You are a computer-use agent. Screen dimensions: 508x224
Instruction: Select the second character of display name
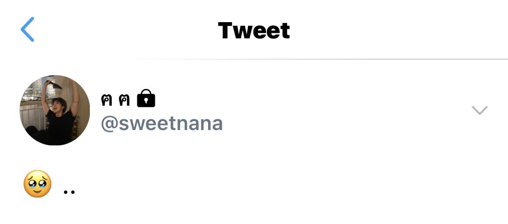124,100
